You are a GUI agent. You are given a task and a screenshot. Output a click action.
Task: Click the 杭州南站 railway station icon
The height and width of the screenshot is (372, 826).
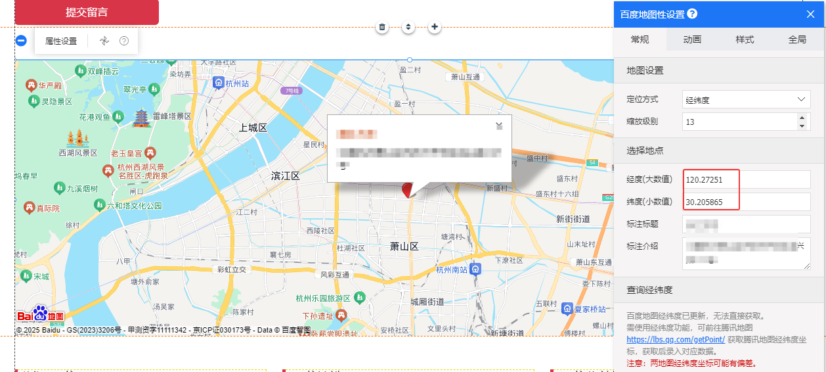476,269
